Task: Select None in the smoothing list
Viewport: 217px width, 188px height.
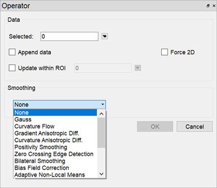Action: (x=55, y=112)
